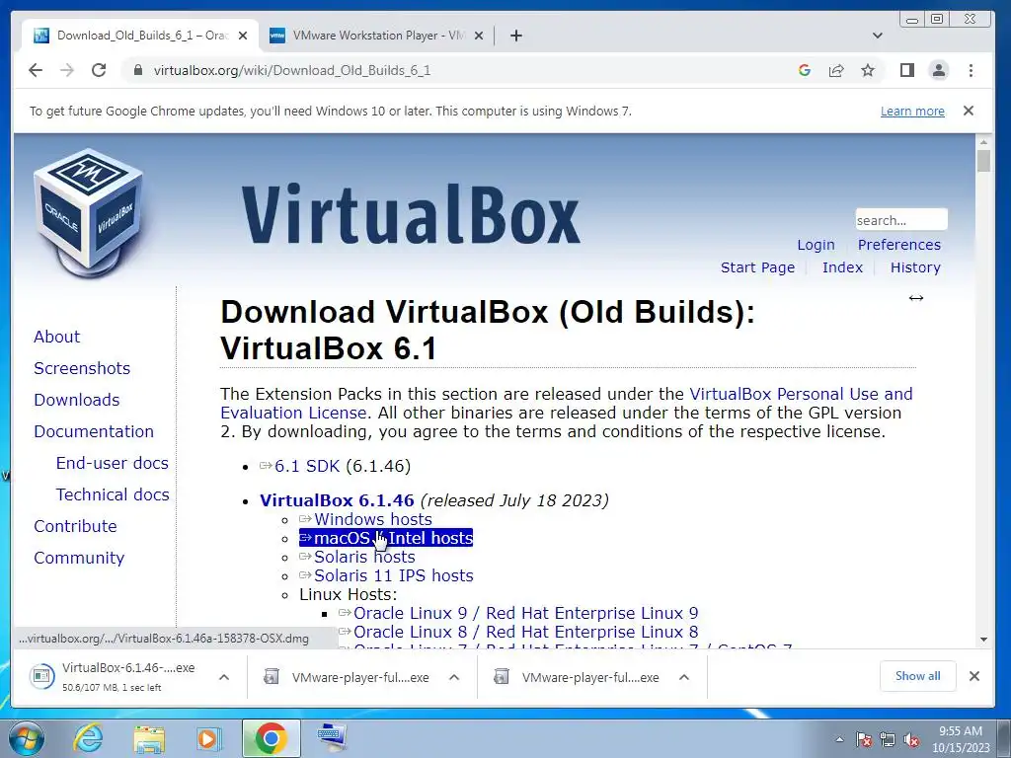Open the Chrome three-dot menu
Viewport: 1011px width, 758px height.
coord(972,70)
